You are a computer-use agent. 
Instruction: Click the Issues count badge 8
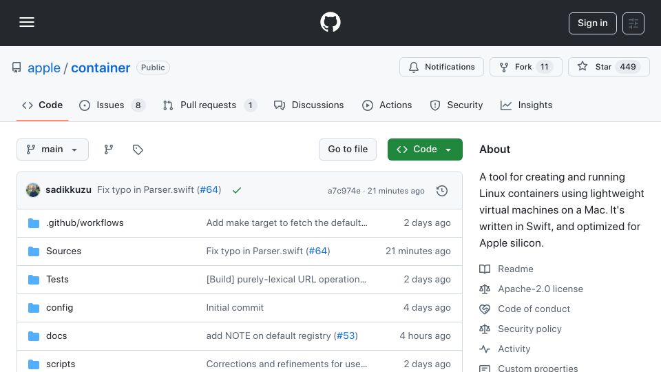138,105
